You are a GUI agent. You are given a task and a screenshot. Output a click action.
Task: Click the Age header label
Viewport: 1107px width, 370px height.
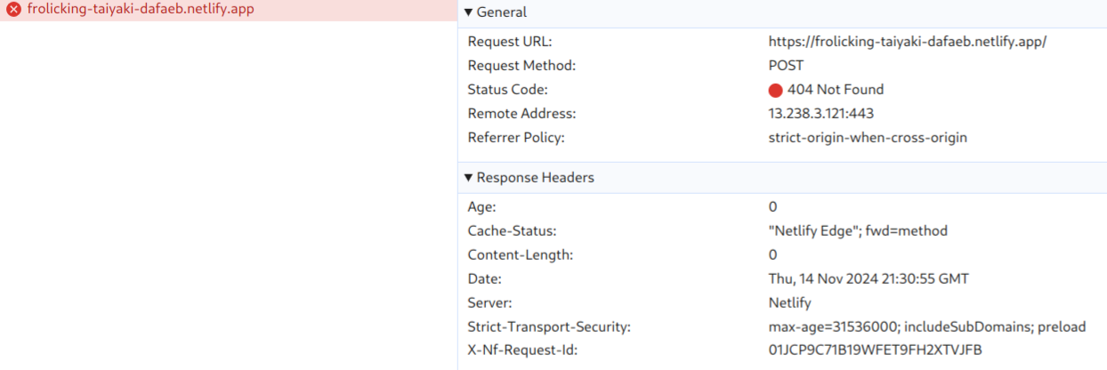click(481, 207)
